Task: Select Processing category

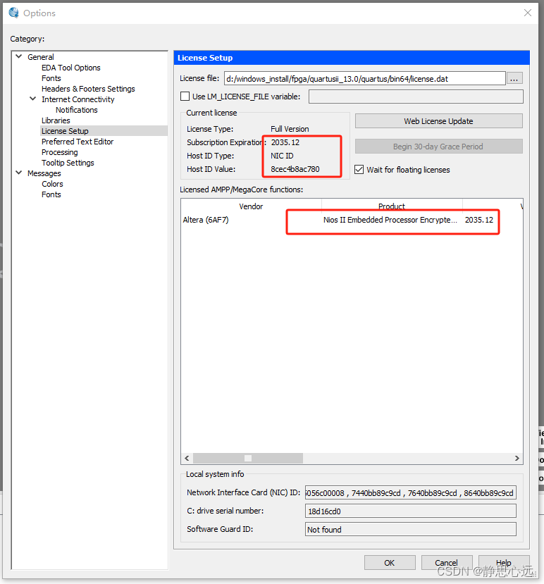Action: [60, 152]
